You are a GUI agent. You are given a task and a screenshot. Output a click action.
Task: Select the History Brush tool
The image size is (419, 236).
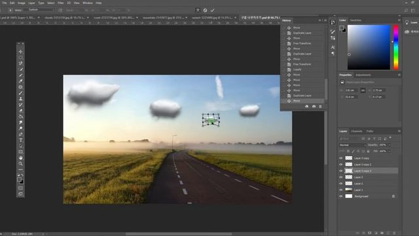[x=20, y=105]
